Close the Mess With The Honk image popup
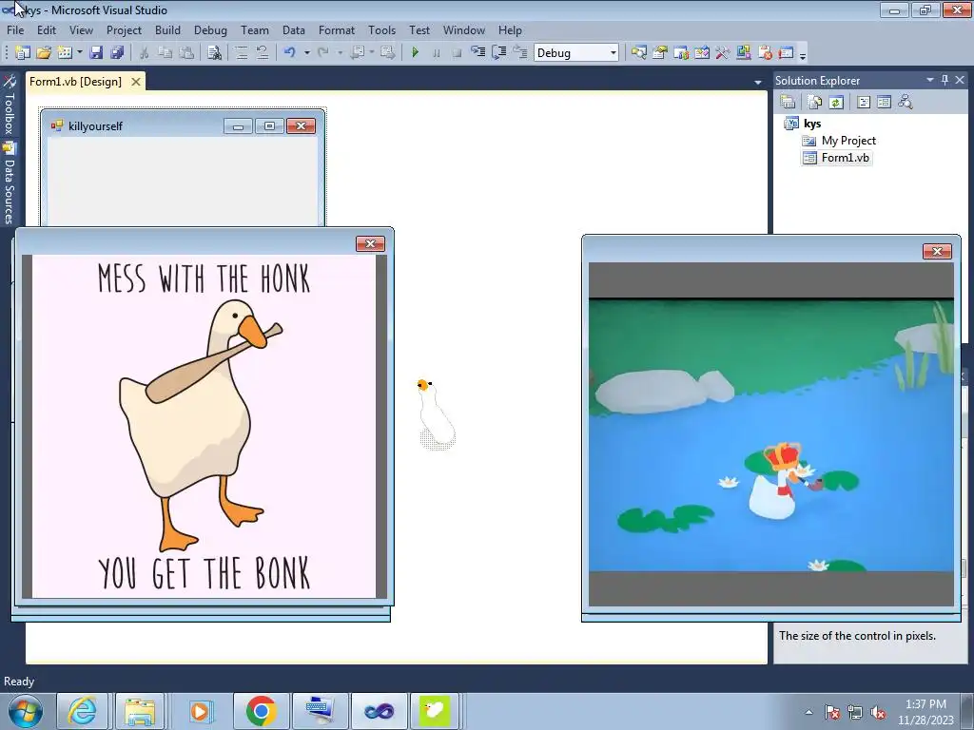974x730 pixels. 370,244
